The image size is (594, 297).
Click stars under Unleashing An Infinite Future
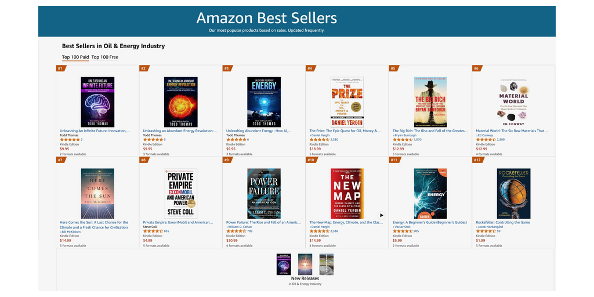pyautogui.click(x=69, y=140)
